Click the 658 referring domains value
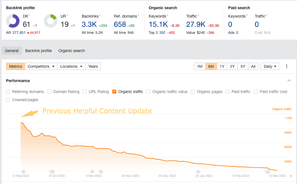Viewport: 297px width, 184px height. 120,24
